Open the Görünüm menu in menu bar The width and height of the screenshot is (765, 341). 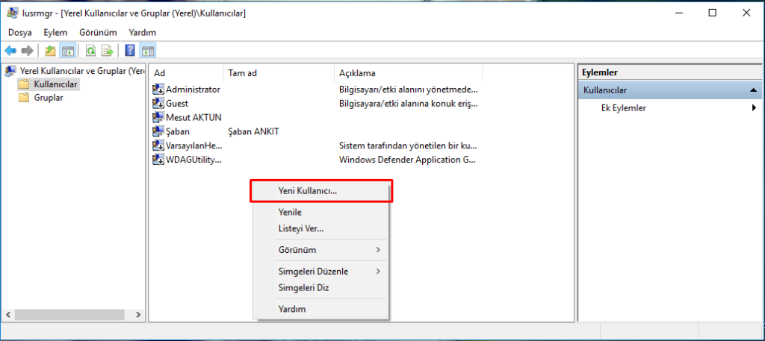(x=98, y=33)
